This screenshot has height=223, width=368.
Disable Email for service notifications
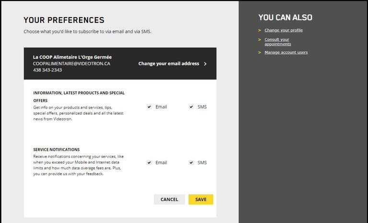(149, 163)
